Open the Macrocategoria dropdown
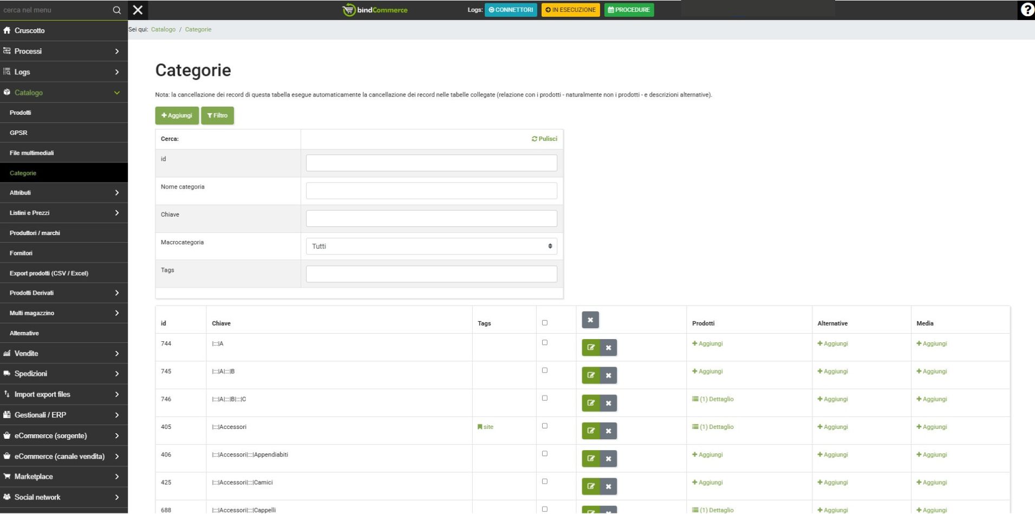Image resolution: width=1035 pixels, height=514 pixels. (x=431, y=246)
